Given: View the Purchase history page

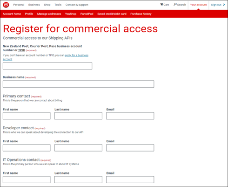Looking at the screenshot, I should tap(141, 14).
